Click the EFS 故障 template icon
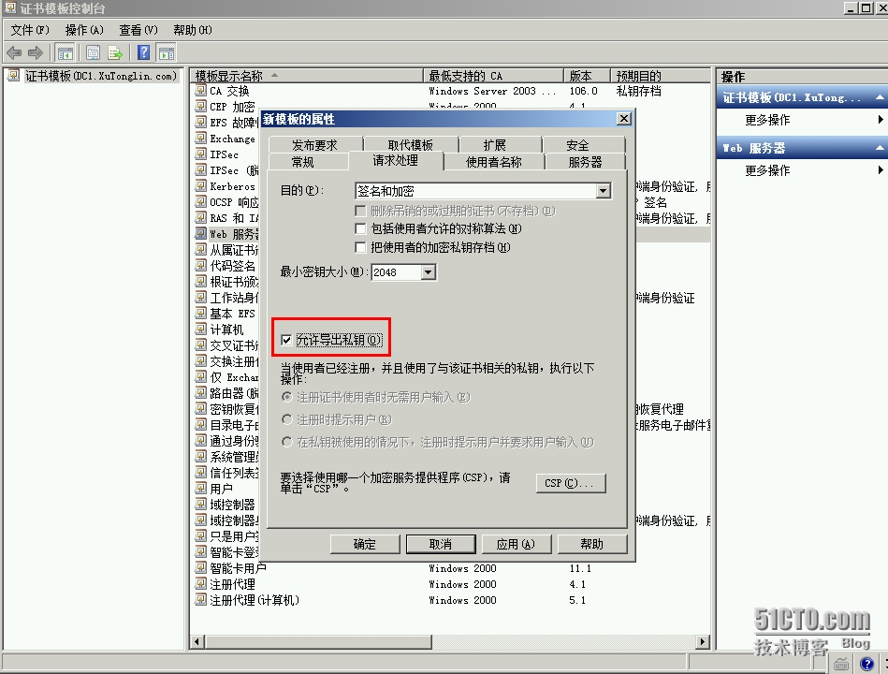Viewport: 888px width, 674px height. click(200, 123)
